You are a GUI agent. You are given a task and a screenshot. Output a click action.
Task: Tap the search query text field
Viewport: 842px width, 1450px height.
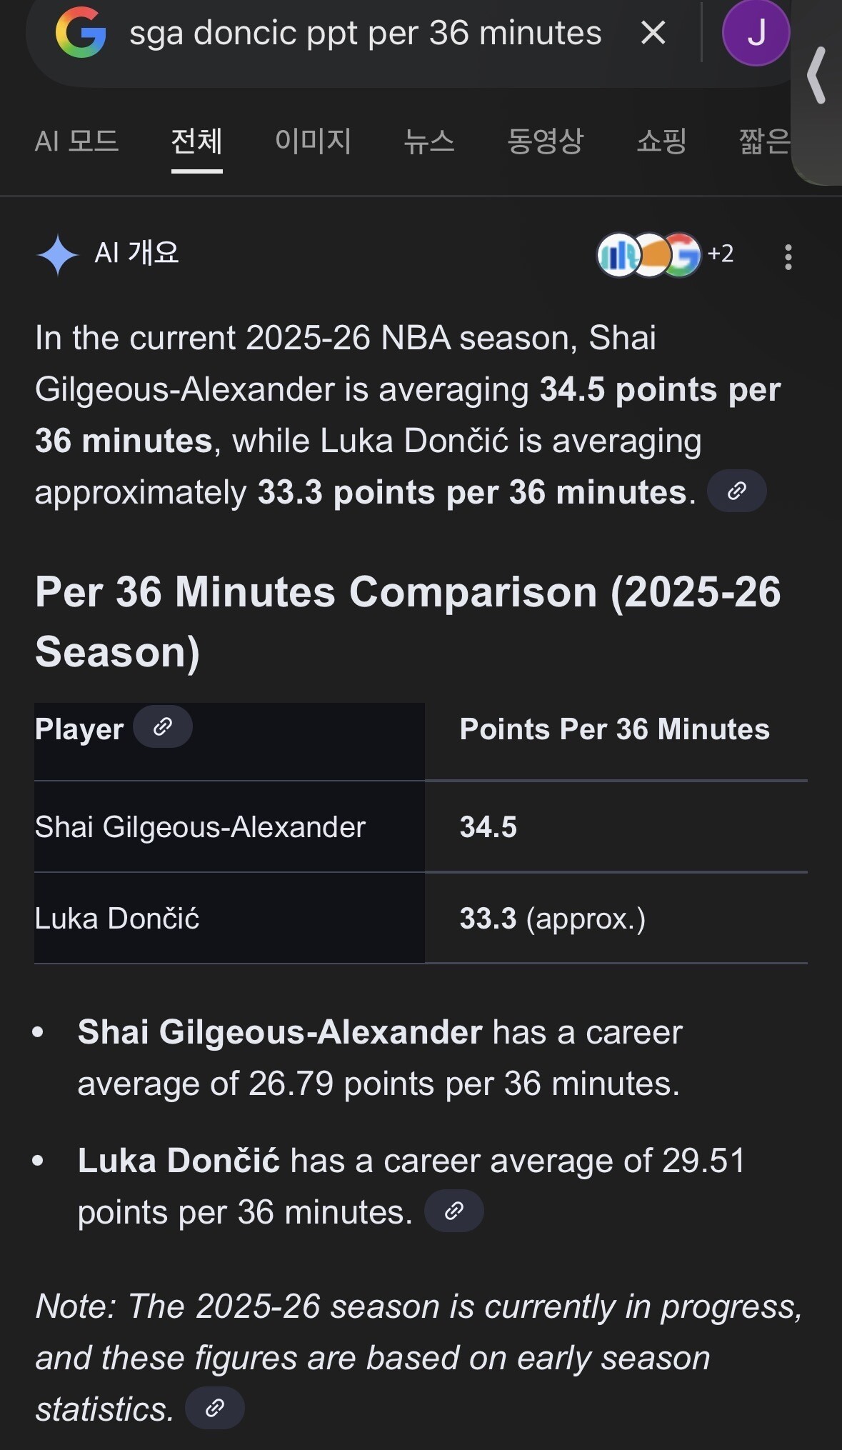click(365, 33)
